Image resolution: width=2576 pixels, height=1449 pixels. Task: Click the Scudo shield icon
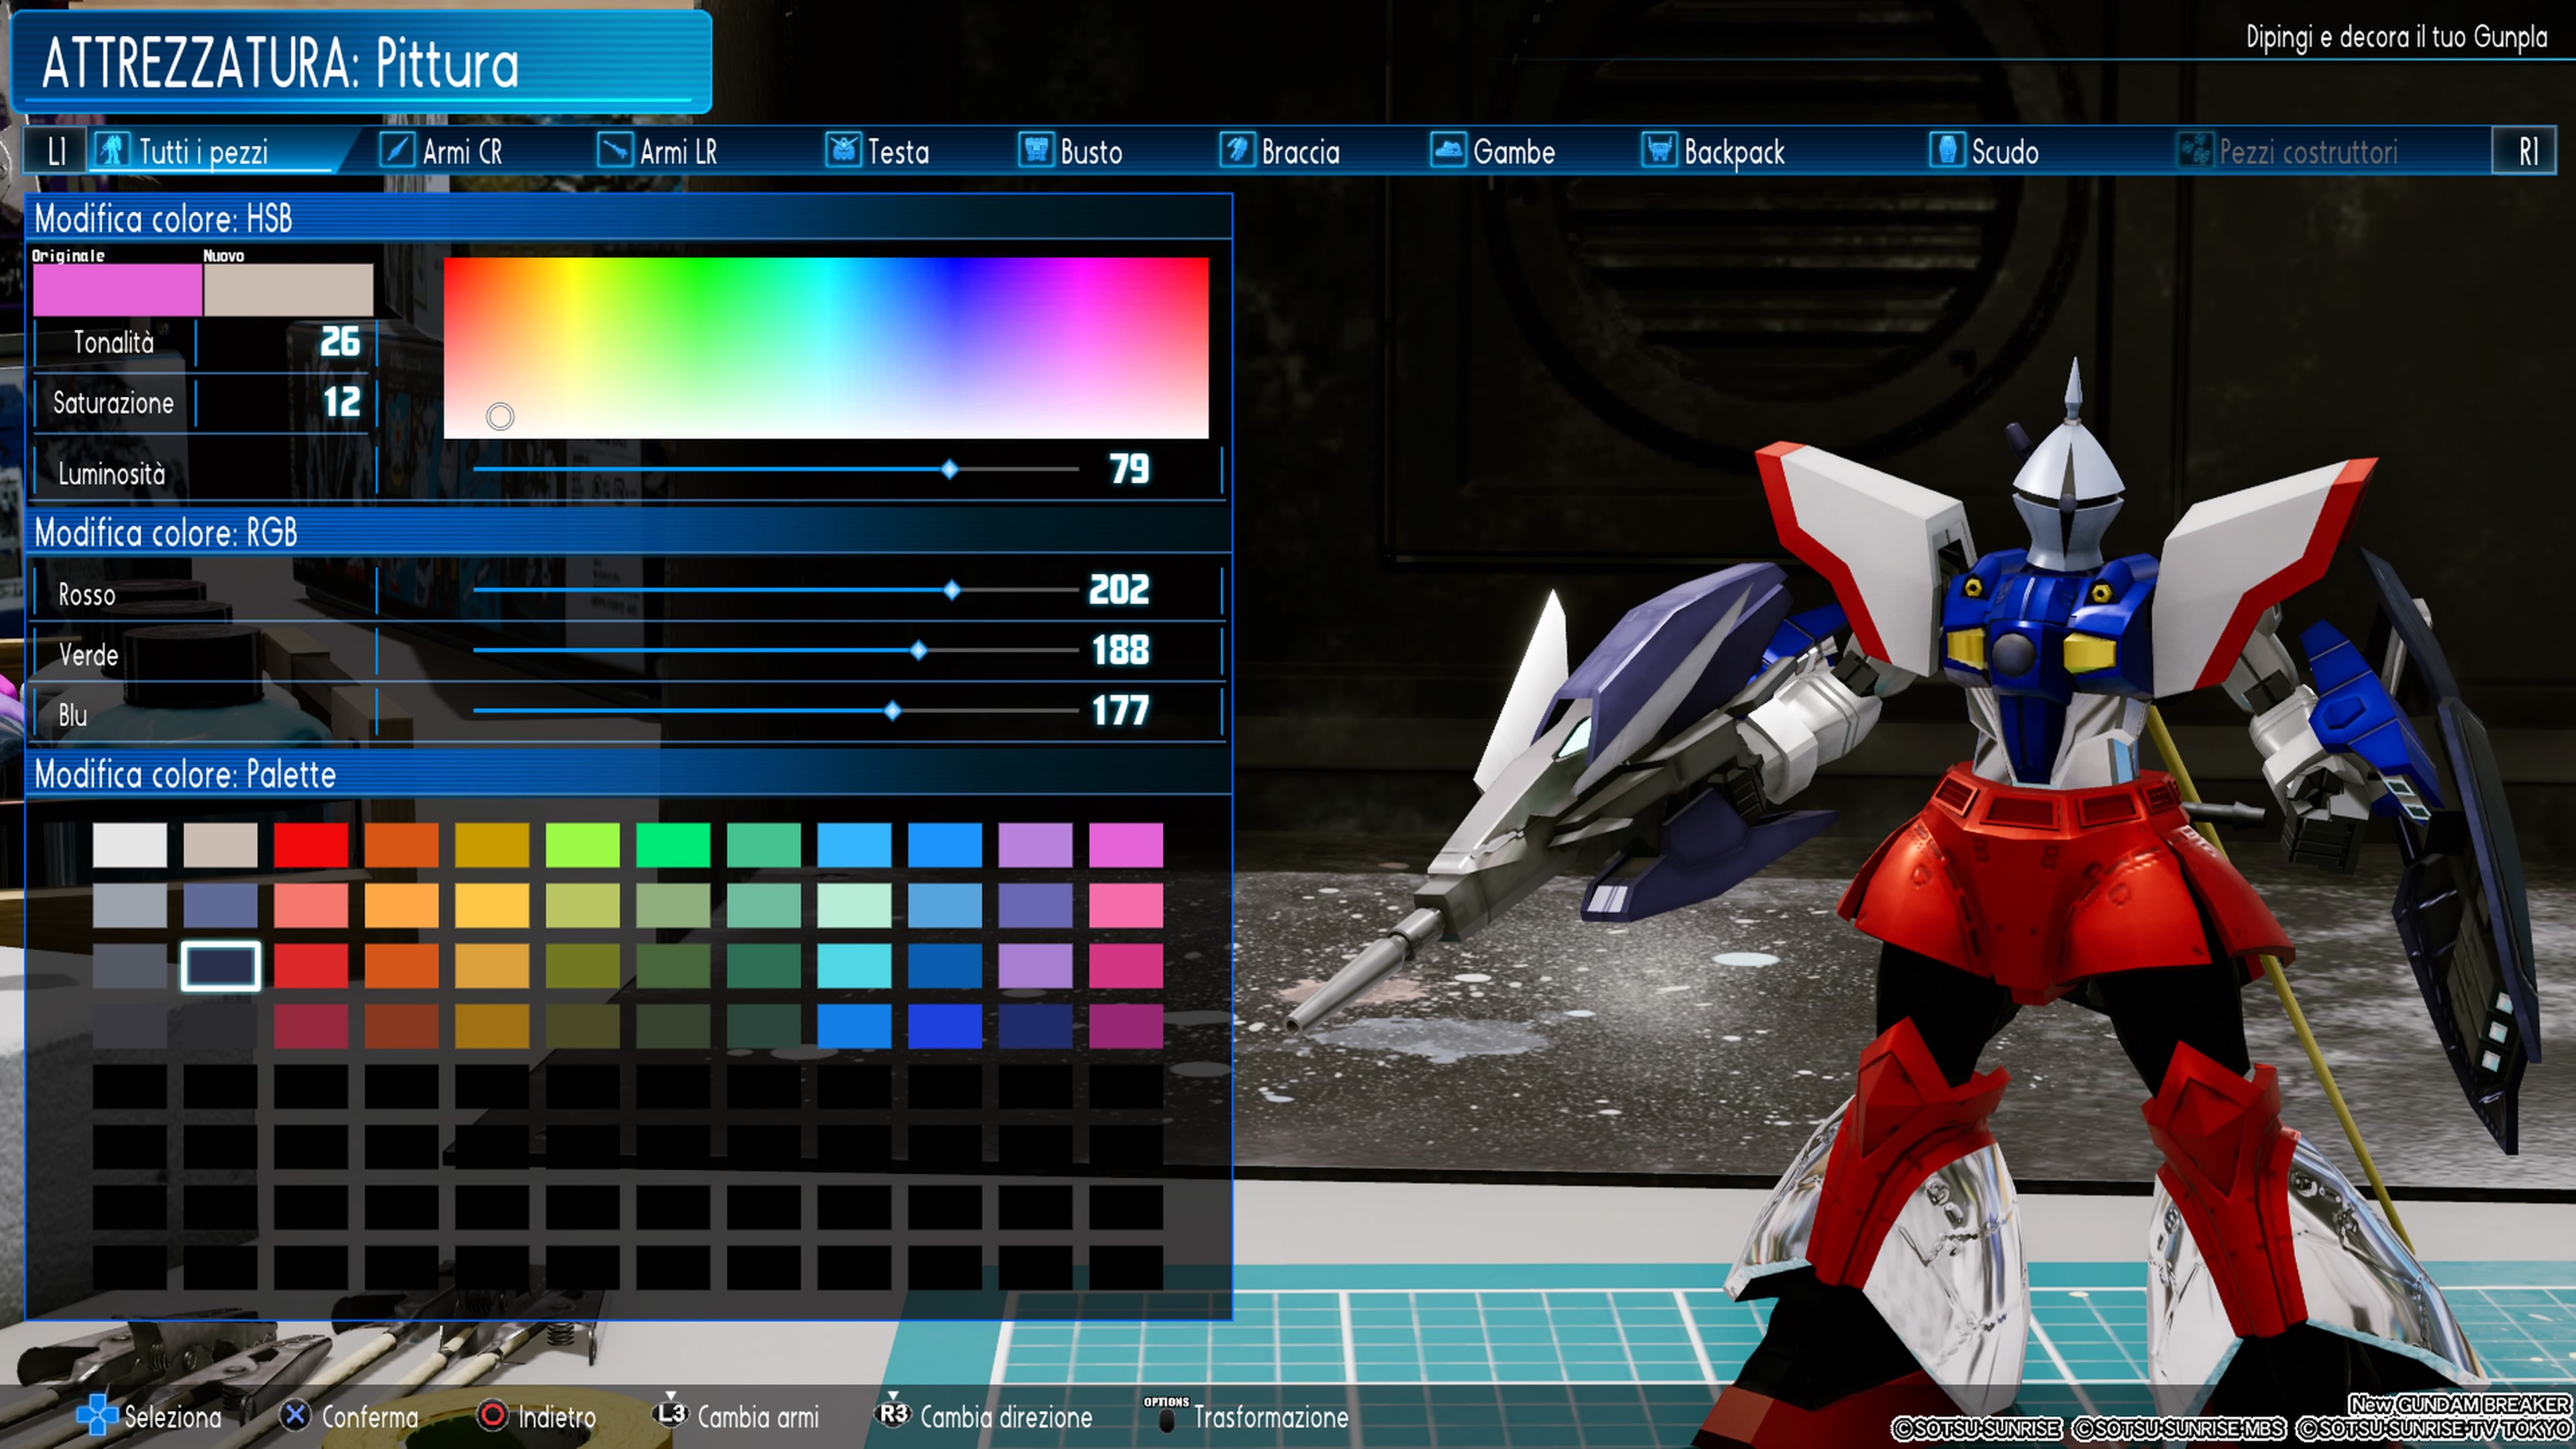pos(1946,151)
